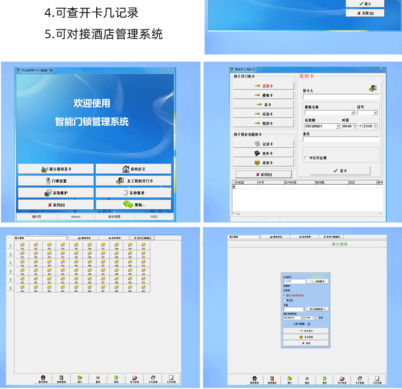Screen dimensions: 402x389
Task: Open 系统维护 in the main menu
Action: click(x=56, y=192)
